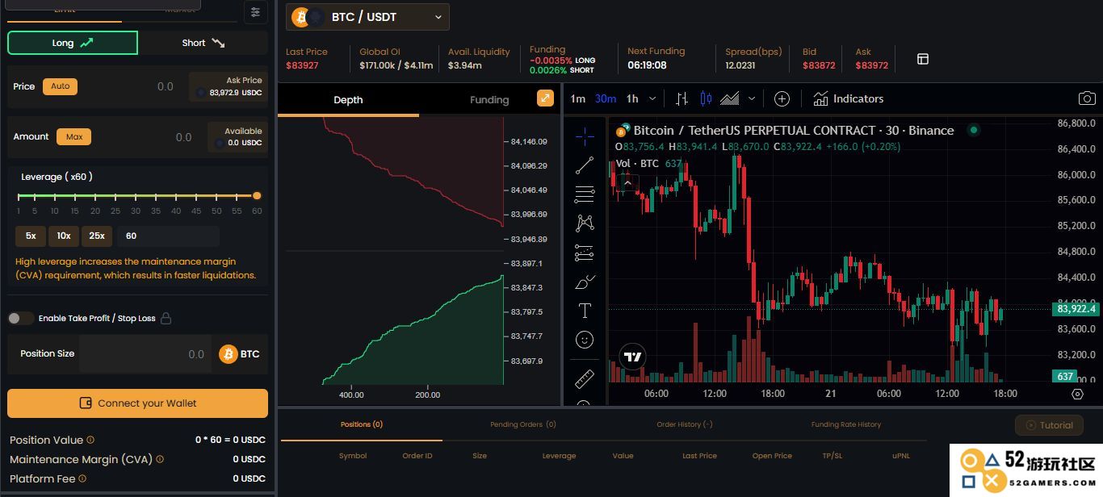Click the info icon beside Maintenance Margin

160,459
